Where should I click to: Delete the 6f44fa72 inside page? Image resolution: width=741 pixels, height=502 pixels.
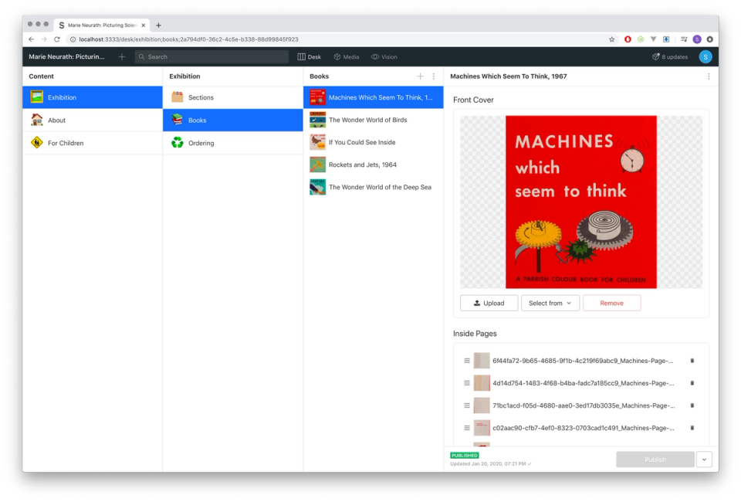click(x=692, y=361)
